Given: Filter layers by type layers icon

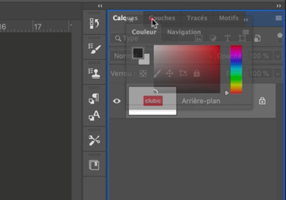Looking at the screenshot, I should (x=227, y=38).
